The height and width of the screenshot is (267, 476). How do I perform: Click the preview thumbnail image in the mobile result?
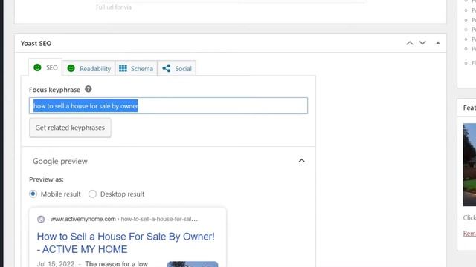193,264
